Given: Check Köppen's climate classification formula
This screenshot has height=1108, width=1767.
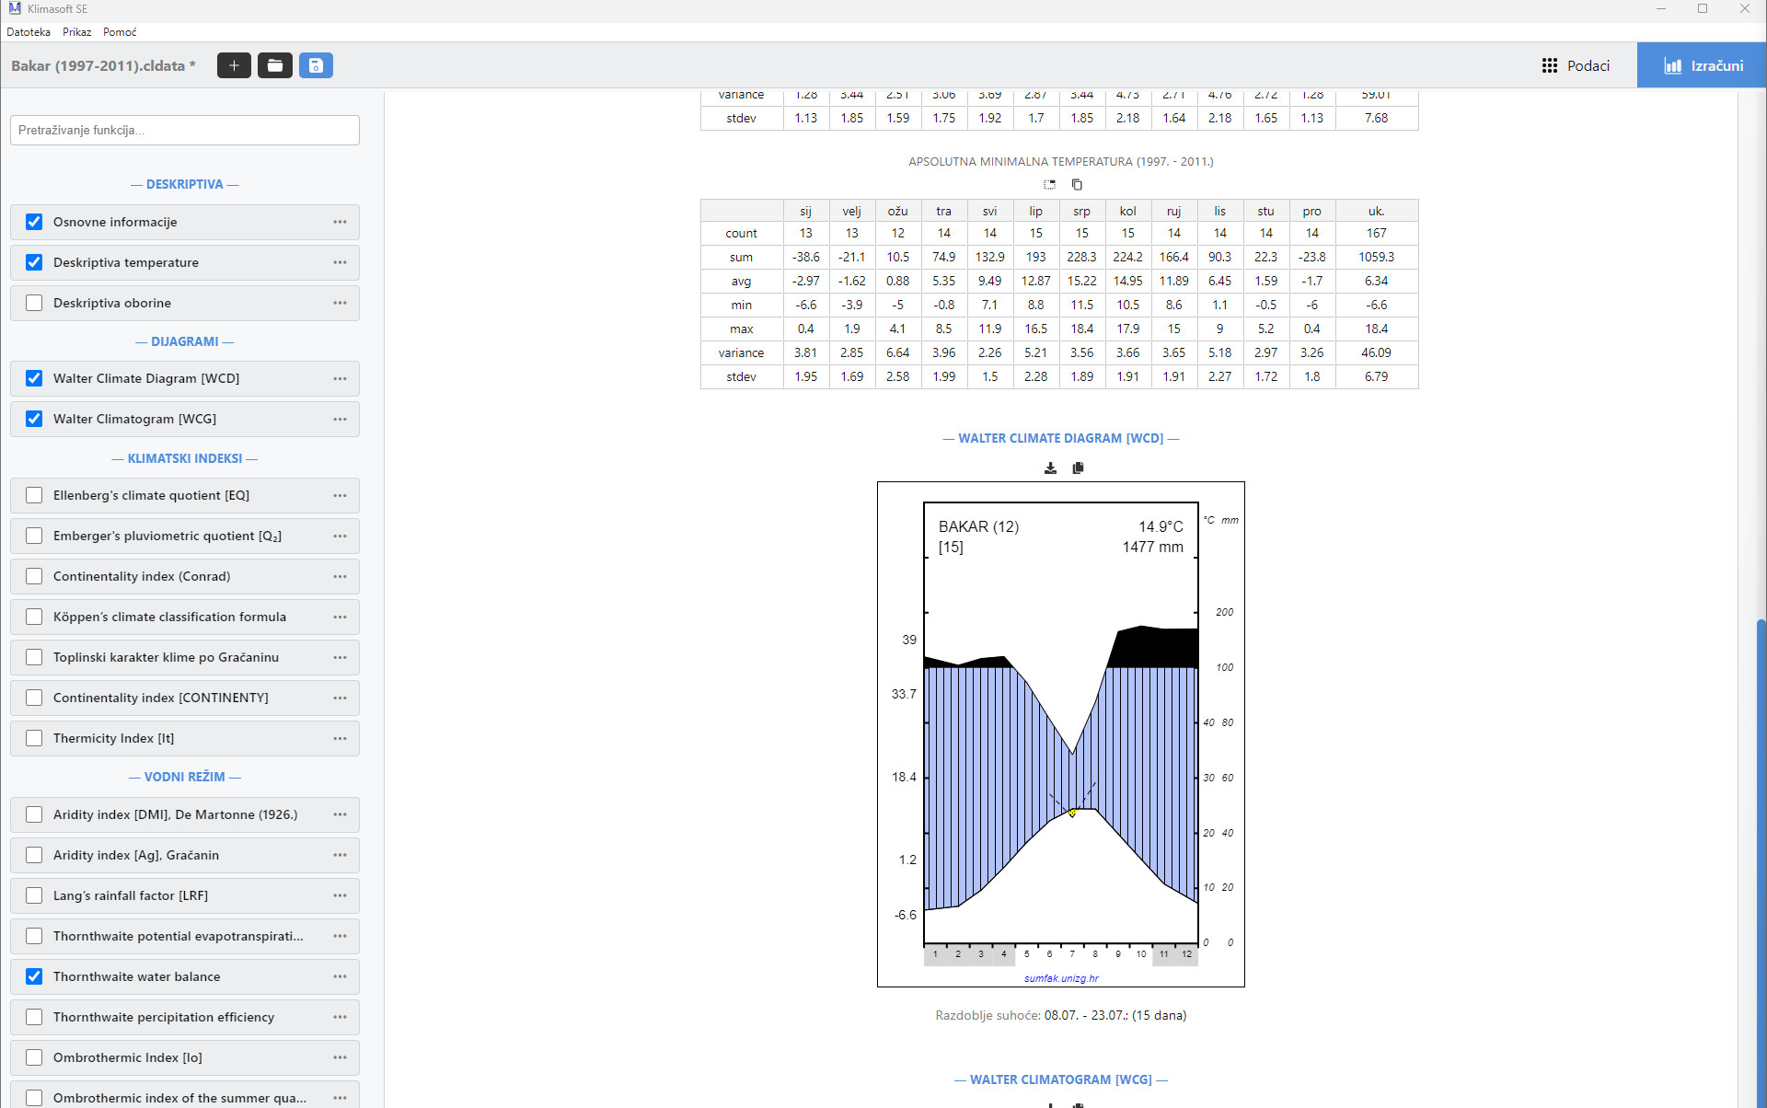Looking at the screenshot, I should click(x=34, y=617).
